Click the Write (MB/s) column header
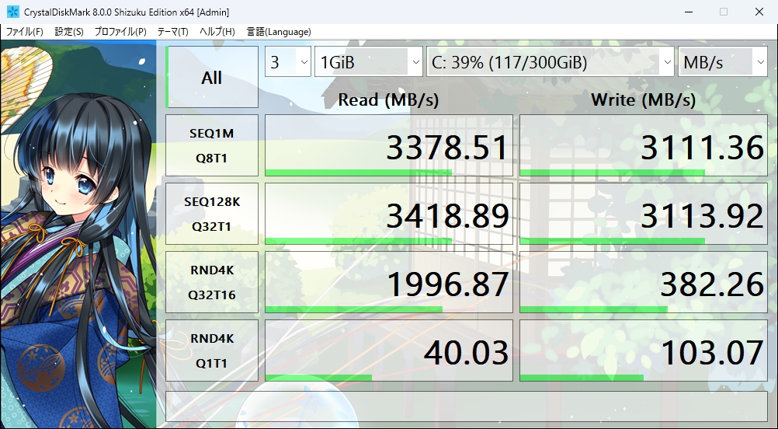Viewport: 778px width, 429px height. tap(644, 99)
